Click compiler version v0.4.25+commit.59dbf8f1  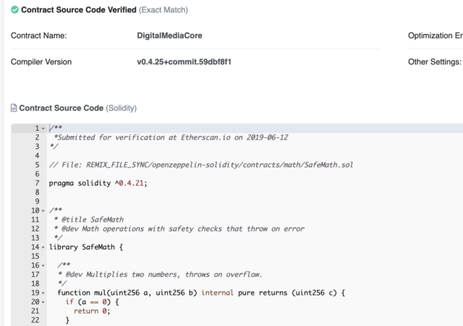184,61
